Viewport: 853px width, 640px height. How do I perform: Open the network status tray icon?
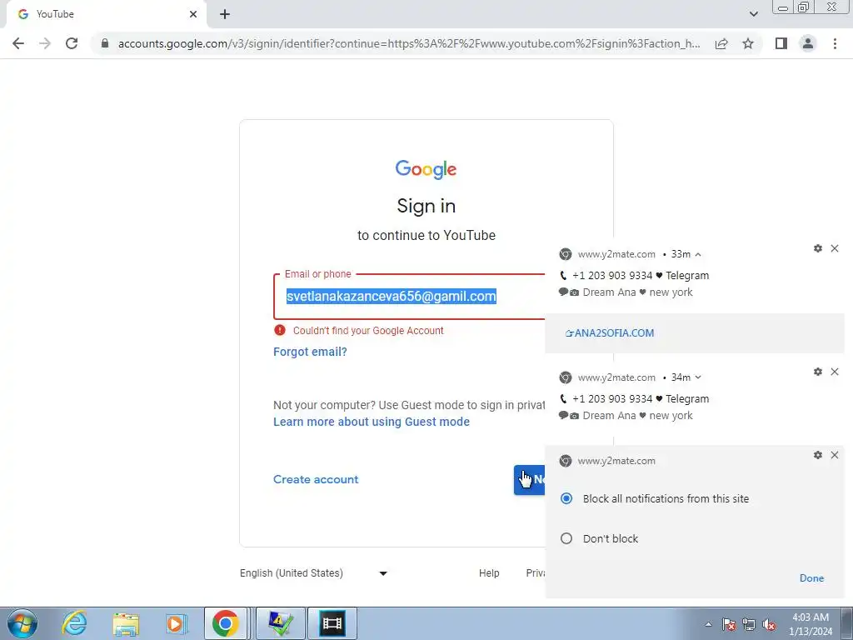click(x=749, y=624)
